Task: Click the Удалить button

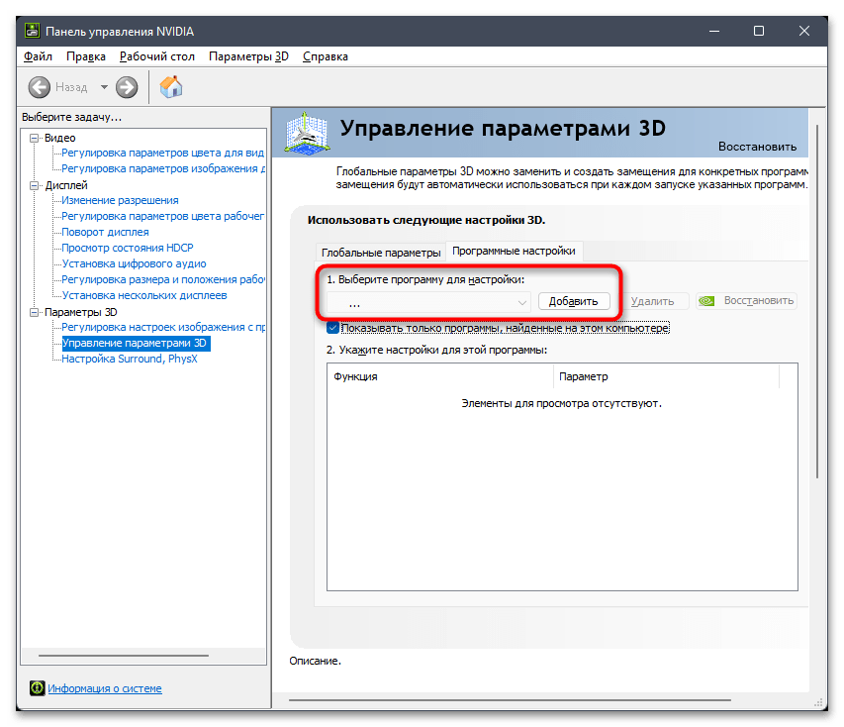Action: pos(652,301)
